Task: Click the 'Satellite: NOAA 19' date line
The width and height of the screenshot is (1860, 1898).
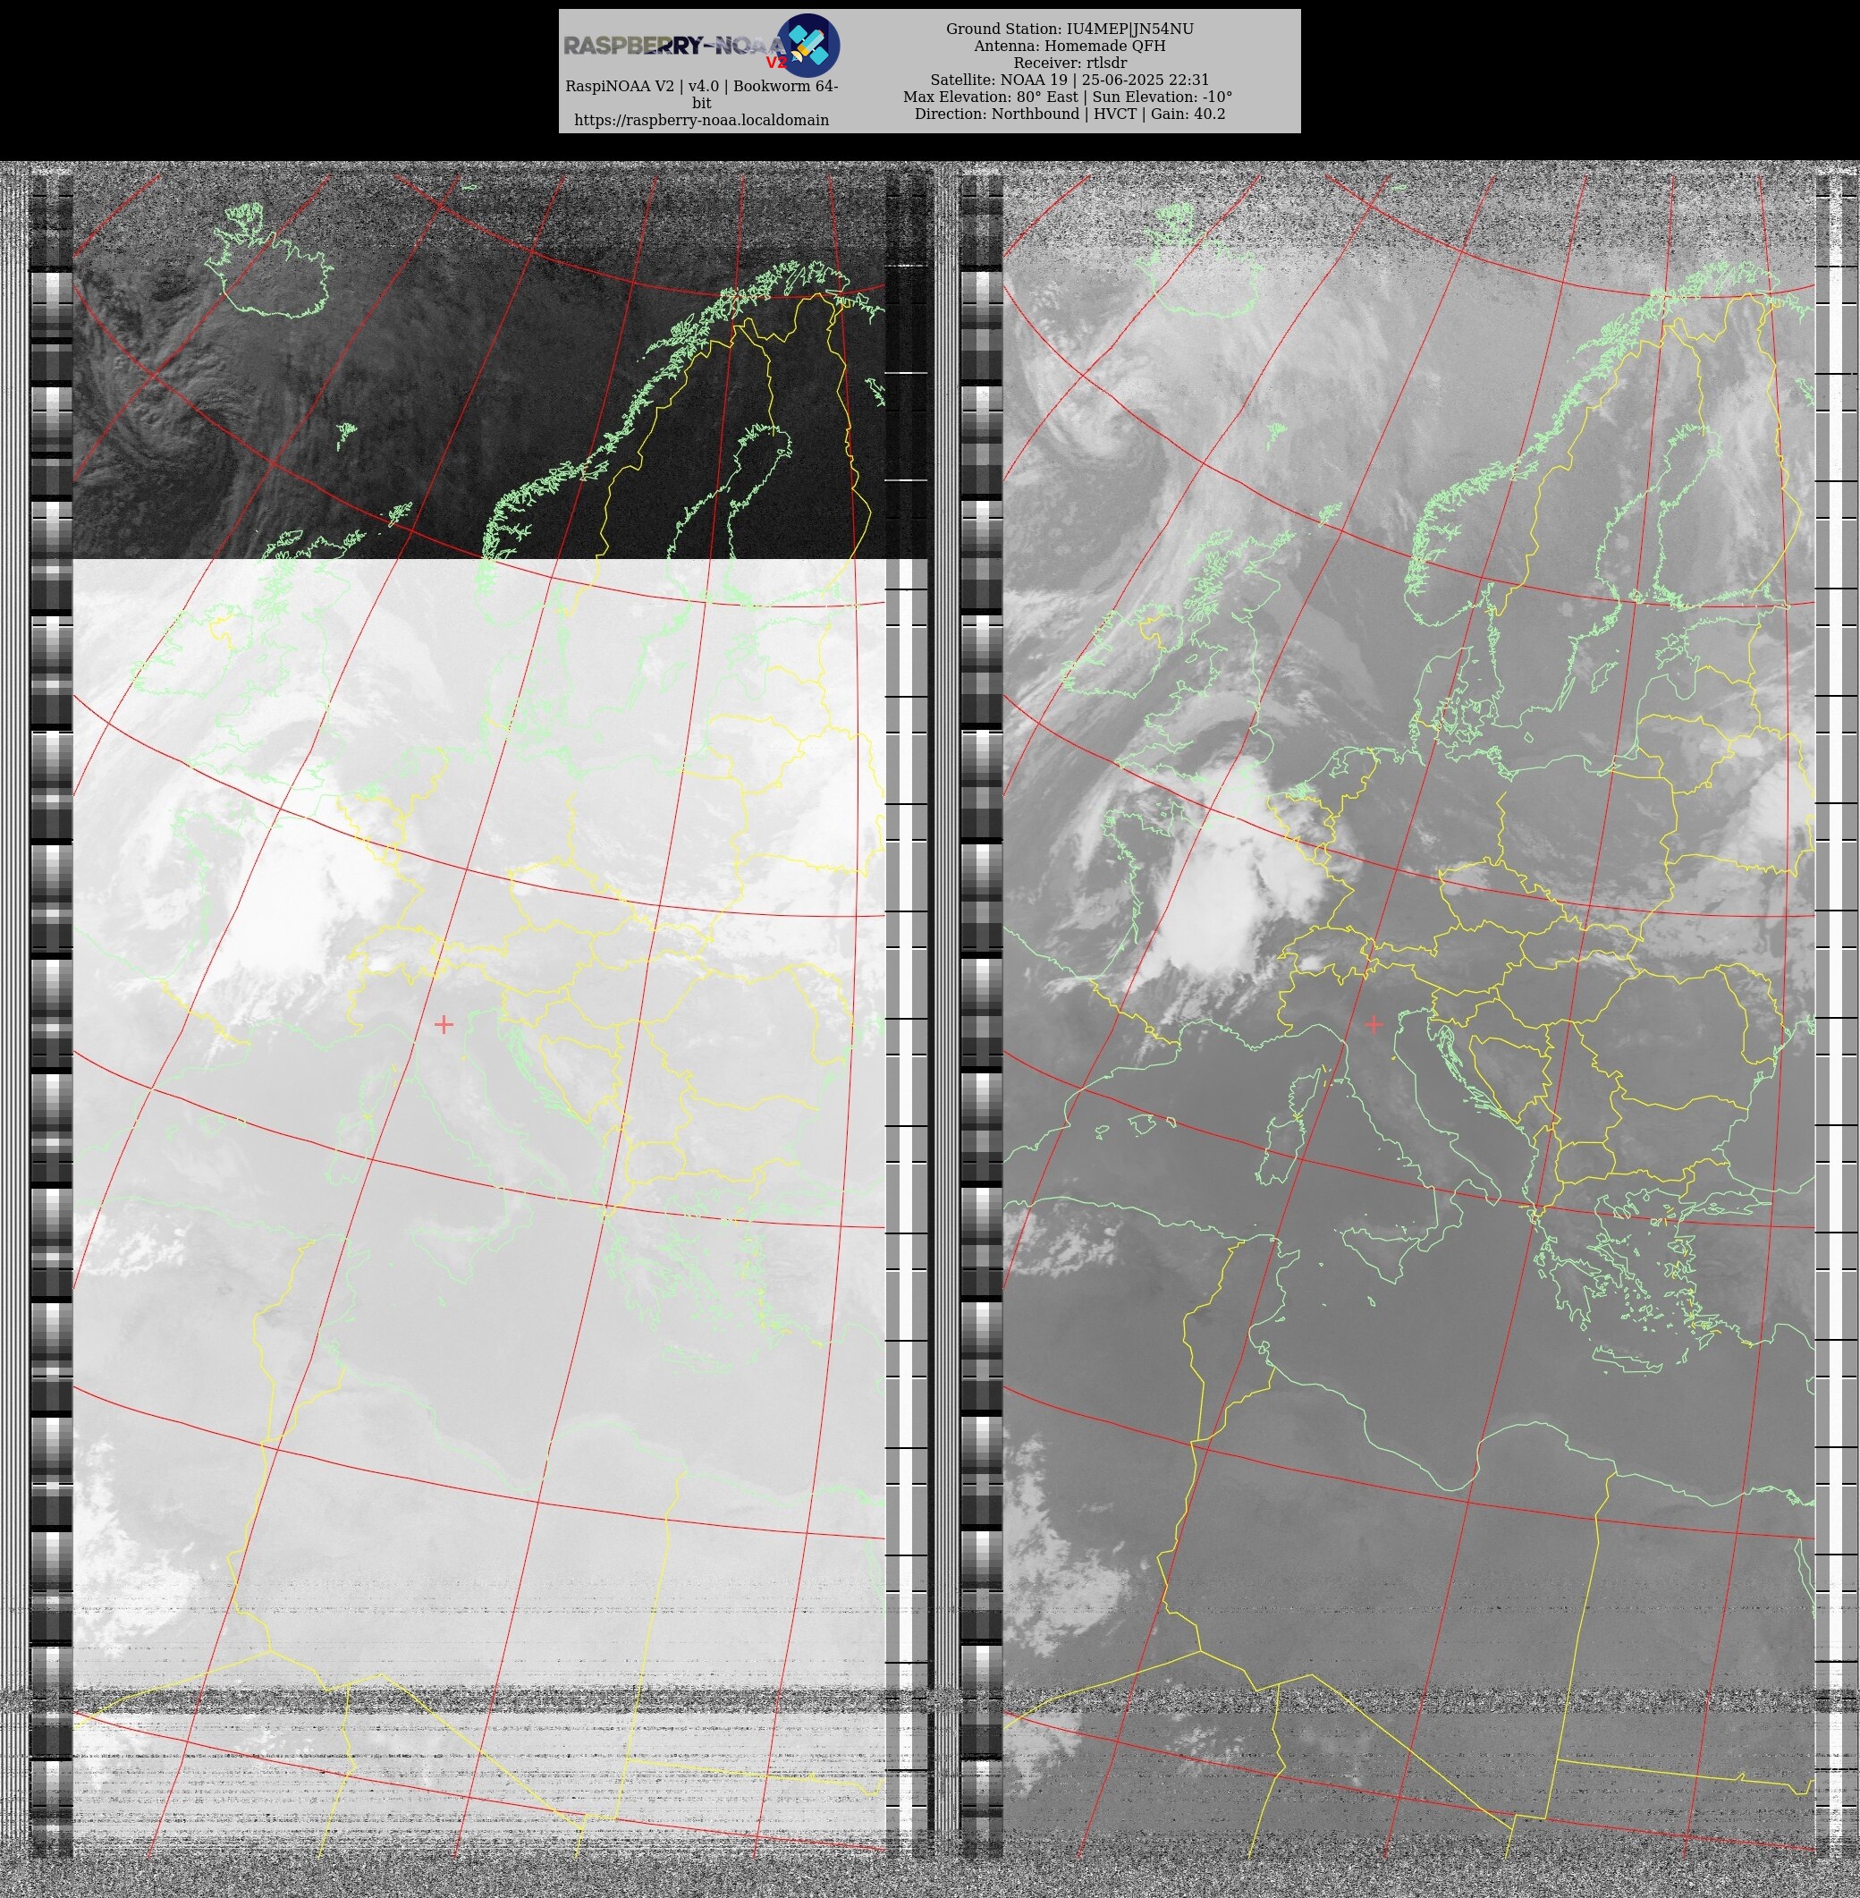Action: click(1069, 80)
